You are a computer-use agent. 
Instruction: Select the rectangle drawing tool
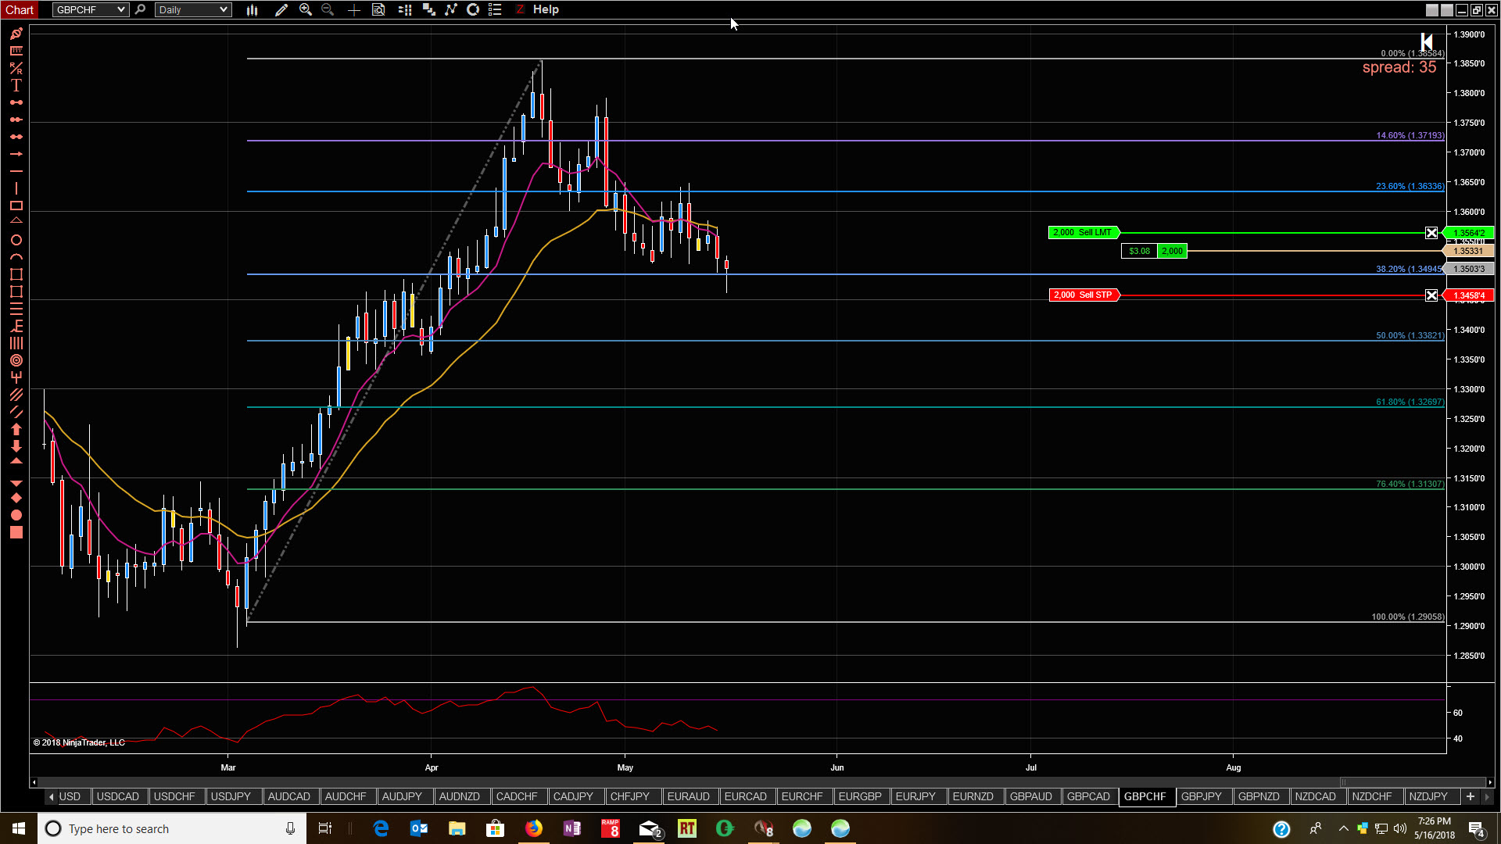16,206
